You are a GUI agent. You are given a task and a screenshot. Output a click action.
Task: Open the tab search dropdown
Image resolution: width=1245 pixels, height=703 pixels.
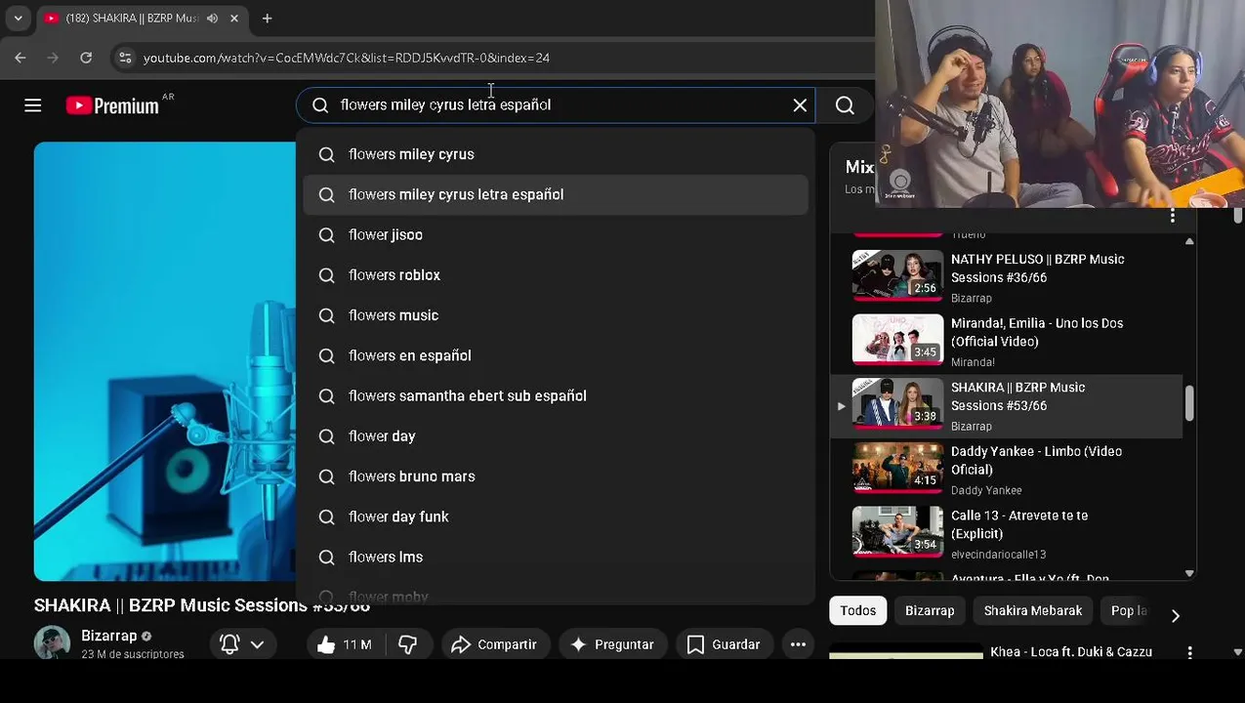[18, 18]
